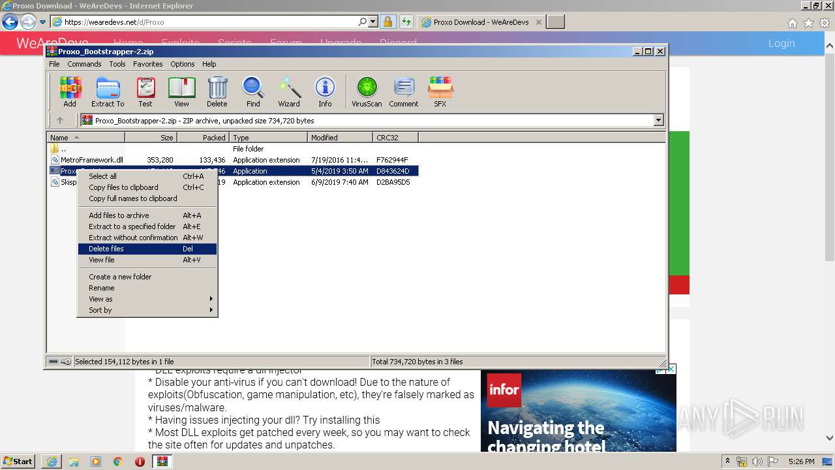This screenshot has height=470, width=835.
Task: Click the Extract To toolbar icon
Action: tap(108, 91)
